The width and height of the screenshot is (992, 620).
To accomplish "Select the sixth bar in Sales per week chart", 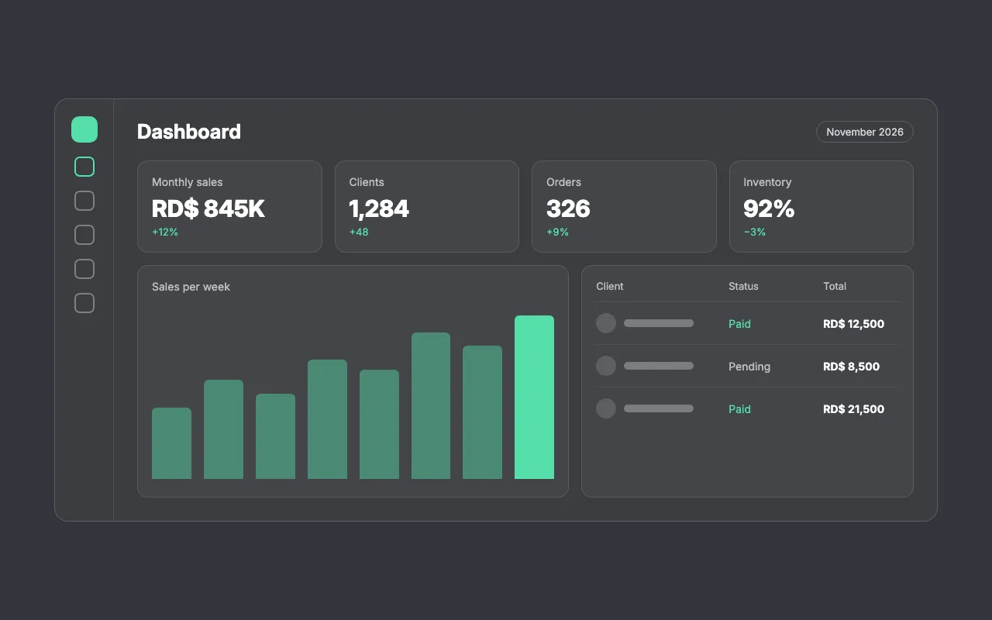I will point(431,405).
